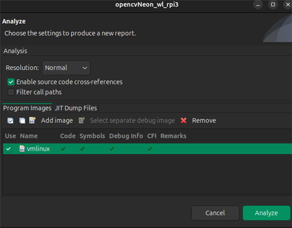Enable the Filter call paths checkbox
The image size is (292, 228).
tap(11, 92)
